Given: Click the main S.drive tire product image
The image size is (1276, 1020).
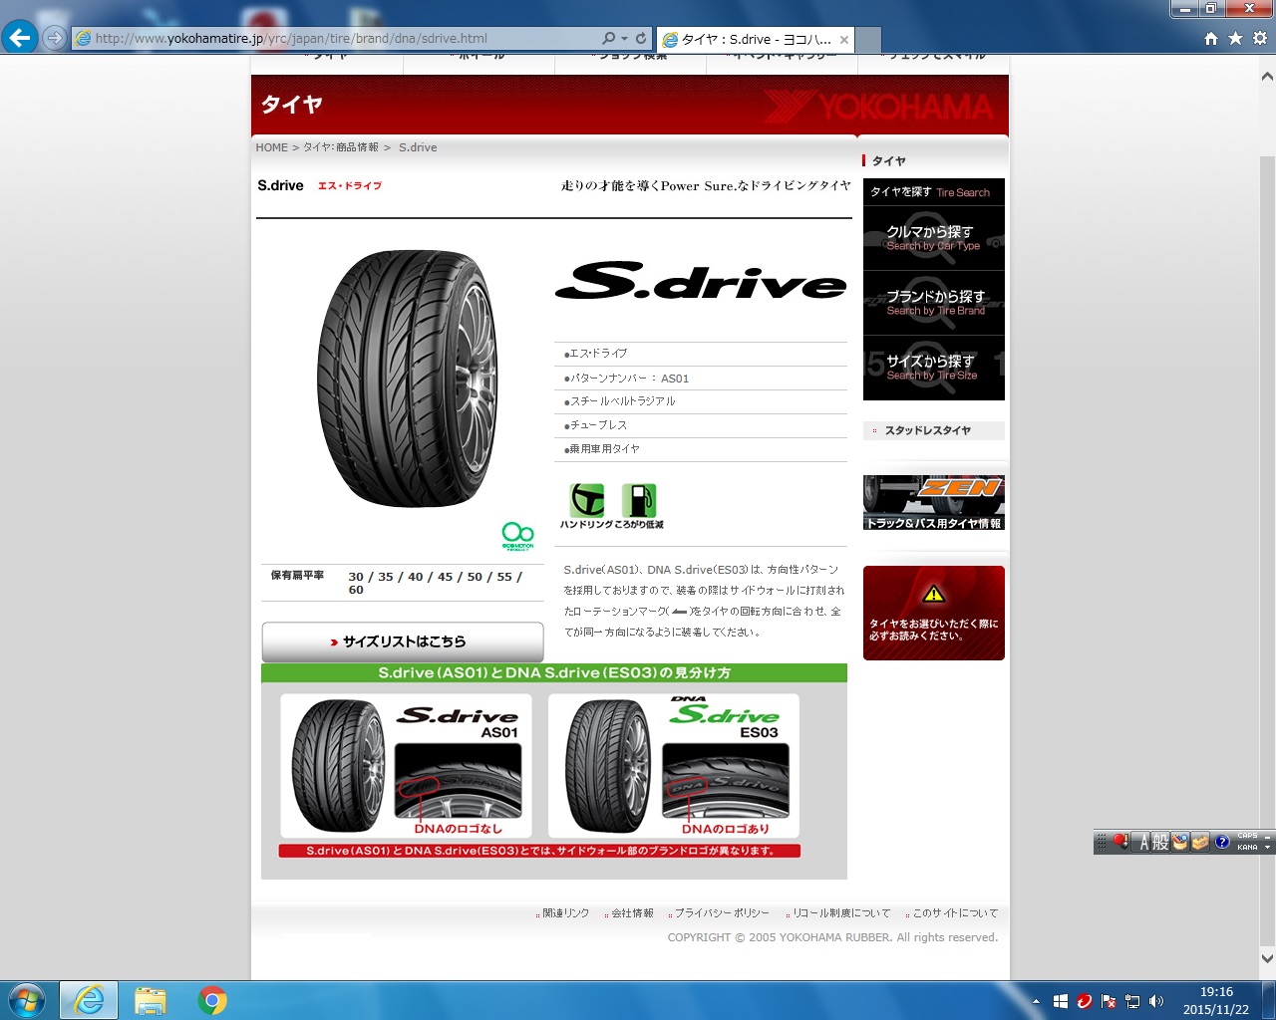Looking at the screenshot, I should [407, 379].
